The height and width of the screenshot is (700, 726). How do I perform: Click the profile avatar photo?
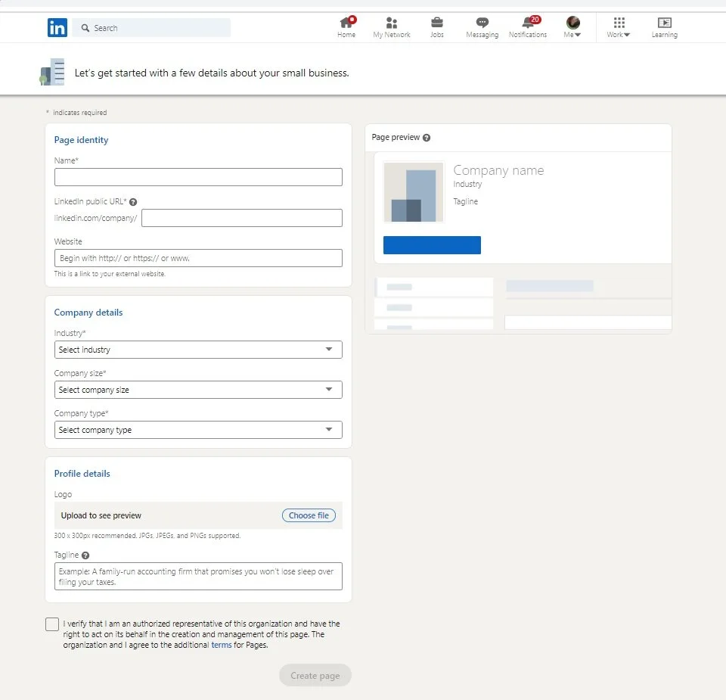click(x=572, y=23)
